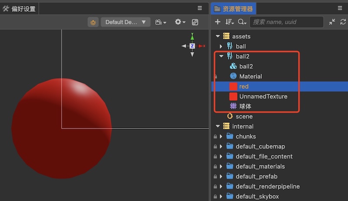This screenshot has height=201, width=348.
Task: Select the assets database icon
Action: click(x=226, y=36)
